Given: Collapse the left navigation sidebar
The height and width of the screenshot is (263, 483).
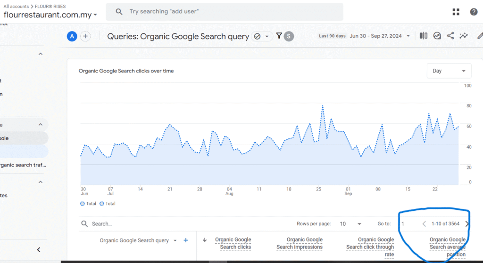Looking at the screenshot, I should coord(39,250).
